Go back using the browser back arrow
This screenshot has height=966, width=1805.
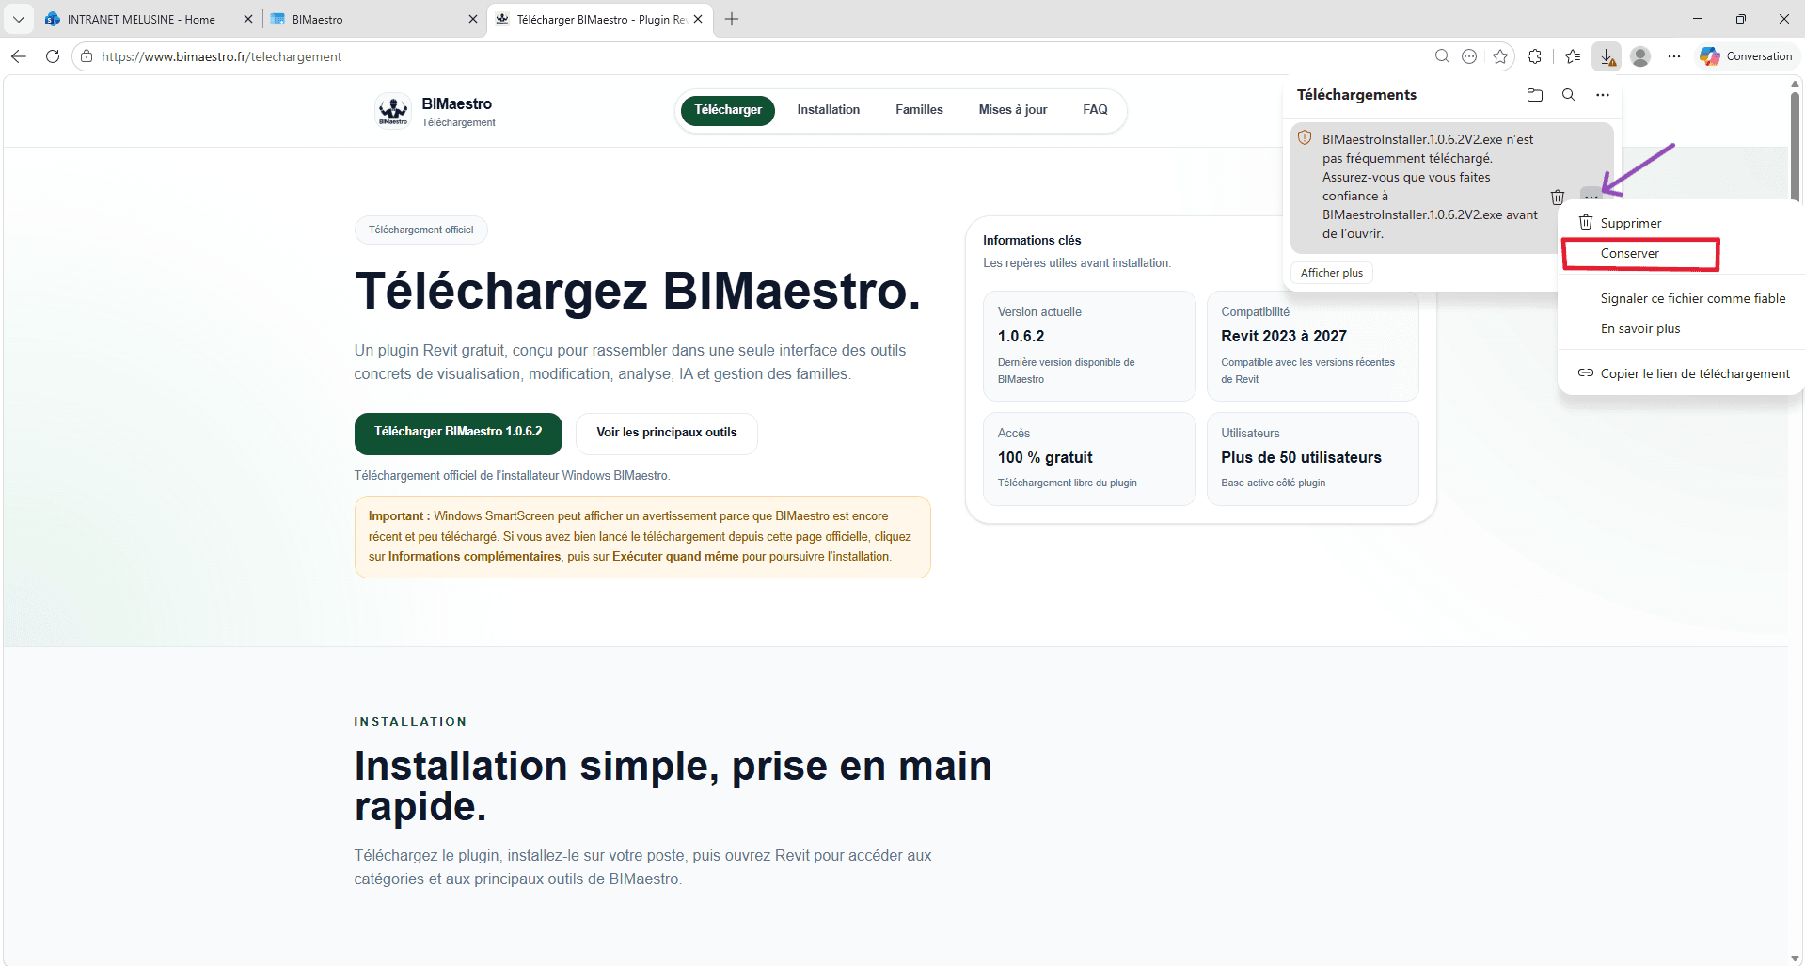[19, 56]
